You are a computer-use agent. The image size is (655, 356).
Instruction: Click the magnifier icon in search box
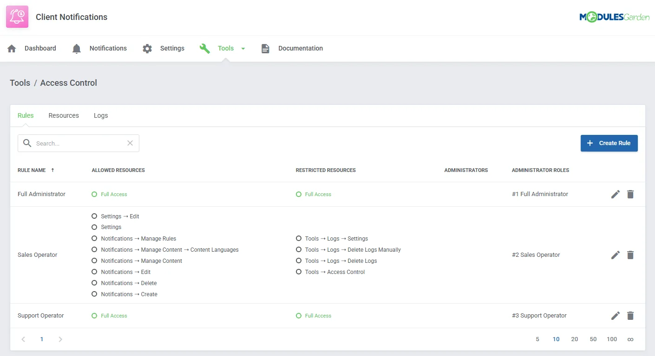(x=27, y=143)
